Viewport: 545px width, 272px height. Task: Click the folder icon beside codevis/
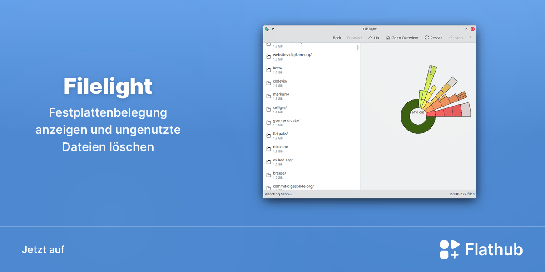point(268,83)
